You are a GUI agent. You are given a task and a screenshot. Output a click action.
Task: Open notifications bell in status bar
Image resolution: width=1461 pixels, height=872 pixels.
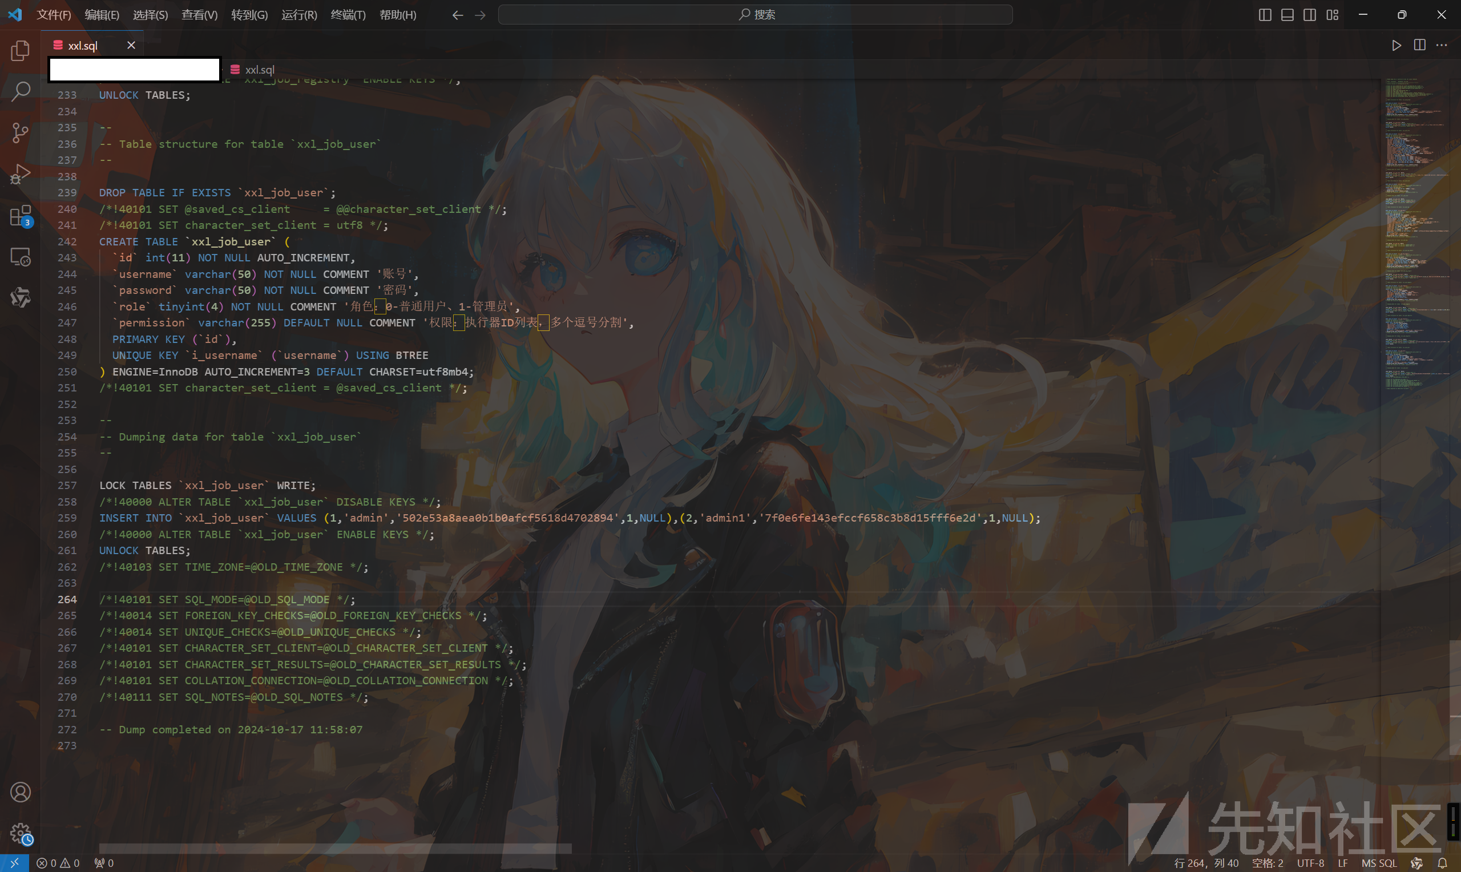(x=1442, y=863)
